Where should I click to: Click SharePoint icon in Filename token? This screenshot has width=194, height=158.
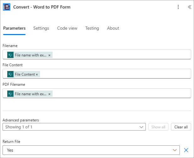[x=10, y=55]
